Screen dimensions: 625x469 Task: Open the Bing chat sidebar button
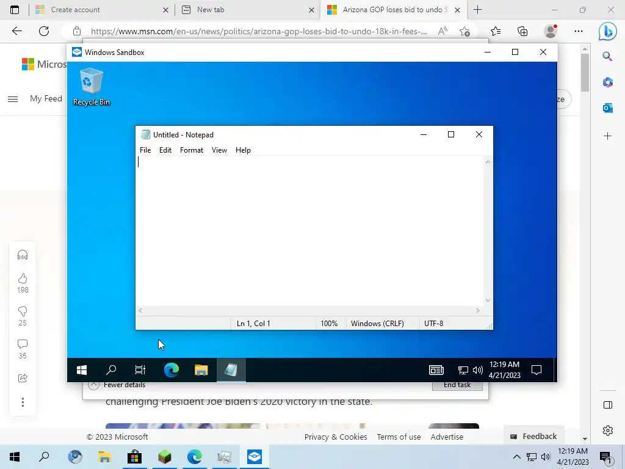[607, 31]
